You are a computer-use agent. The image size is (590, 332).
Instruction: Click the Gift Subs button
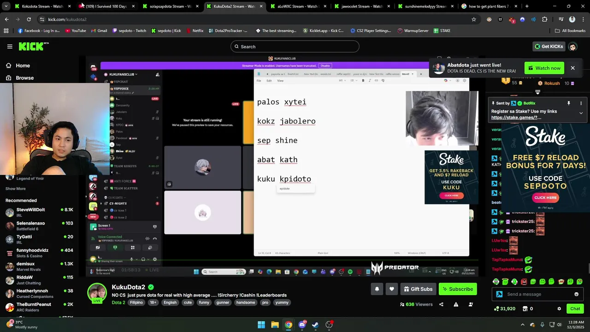click(418, 289)
